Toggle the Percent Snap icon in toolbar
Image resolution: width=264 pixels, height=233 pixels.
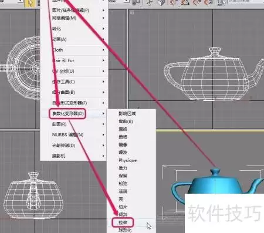(x=197, y=2)
